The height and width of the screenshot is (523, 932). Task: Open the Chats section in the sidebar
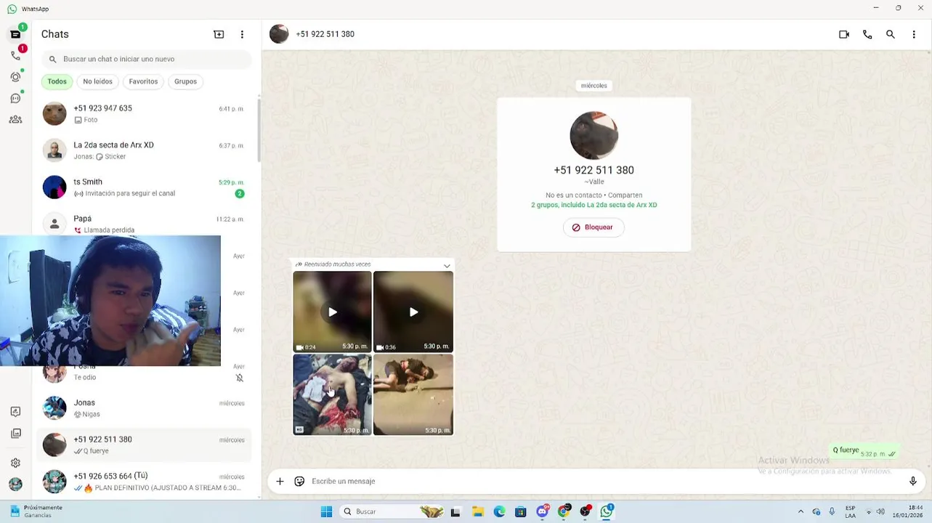click(15, 34)
